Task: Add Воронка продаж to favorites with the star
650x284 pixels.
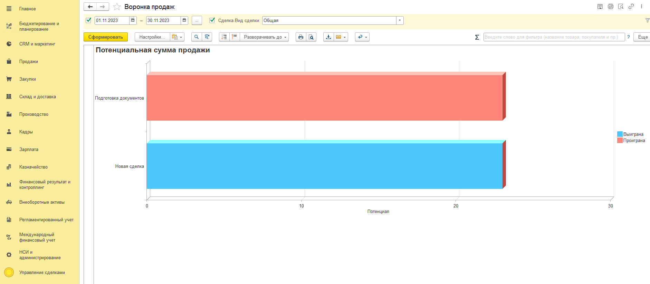Action: pyautogui.click(x=117, y=7)
